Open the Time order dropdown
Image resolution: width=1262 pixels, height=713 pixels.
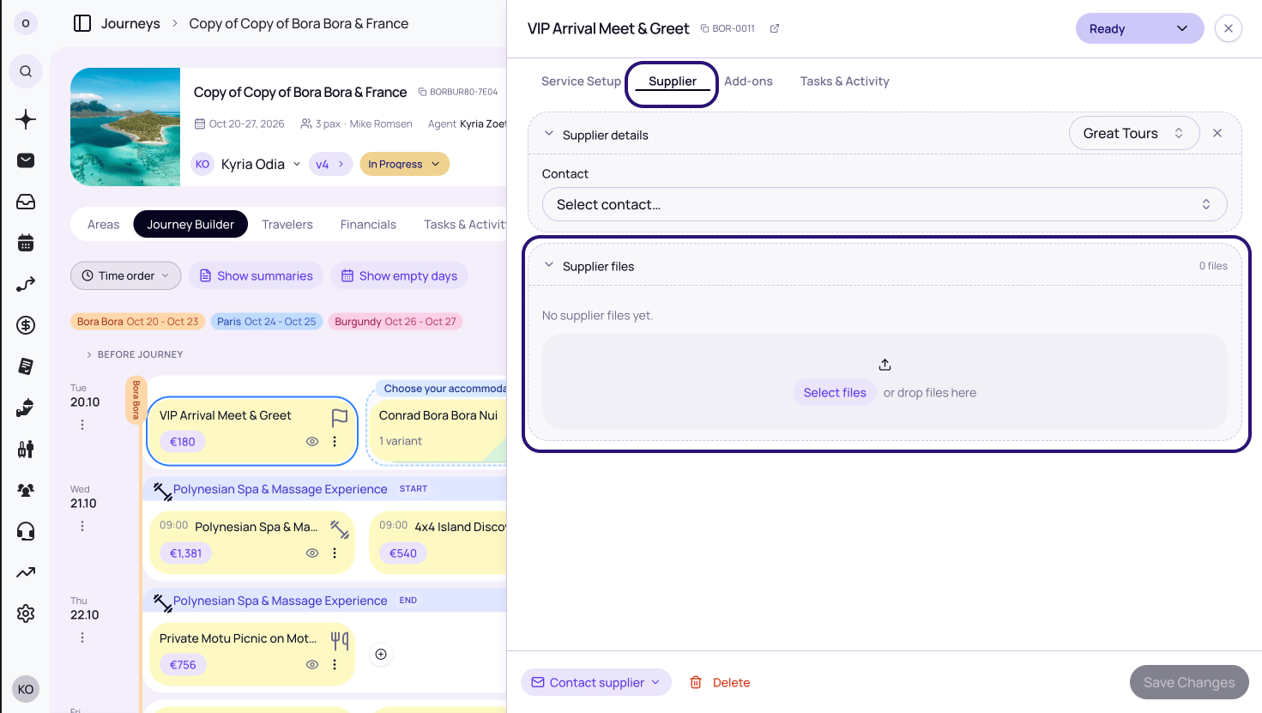click(x=125, y=275)
